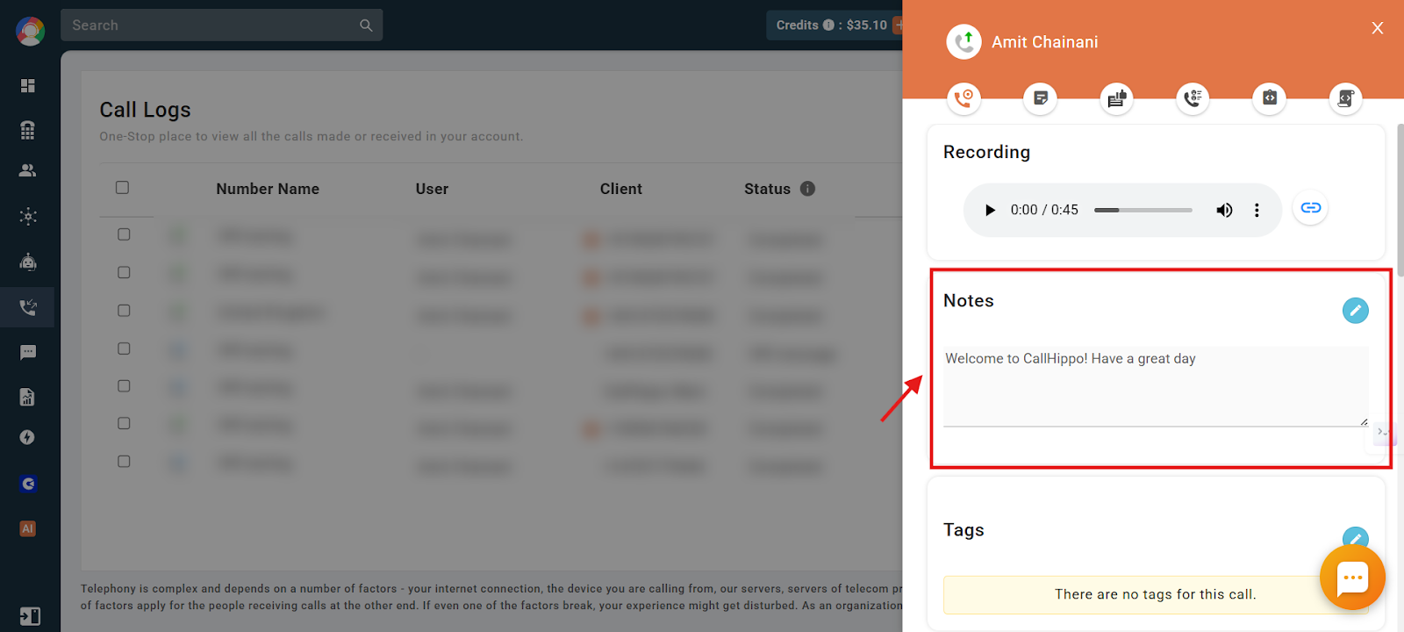Screen dimensions: 1404x632
Task: Switch to the thumbs-up feedback tab icon
Action: click(1116, 98)
